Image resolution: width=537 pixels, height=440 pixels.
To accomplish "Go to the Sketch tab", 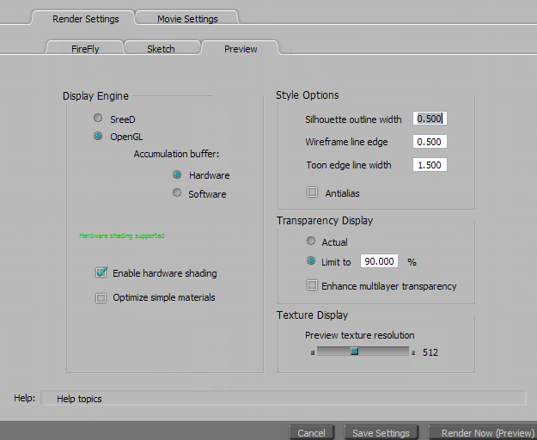I will 161,49.
